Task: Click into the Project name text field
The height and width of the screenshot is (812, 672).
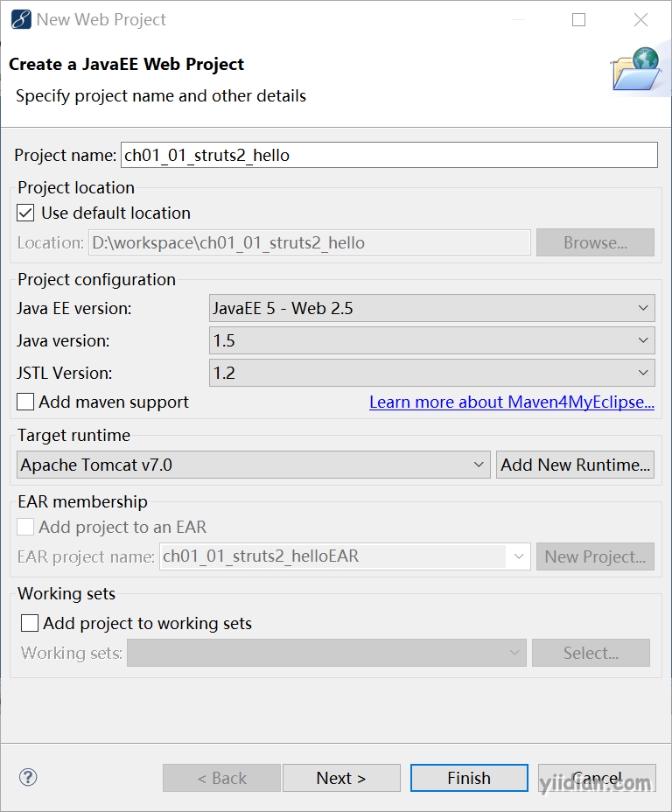Action: coord(389,155)
